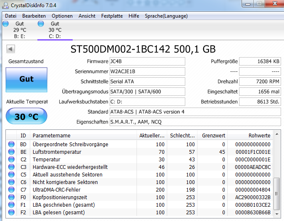
Task: Click the Drehzahl value 7200 RPM
Action: pos(260,82)
